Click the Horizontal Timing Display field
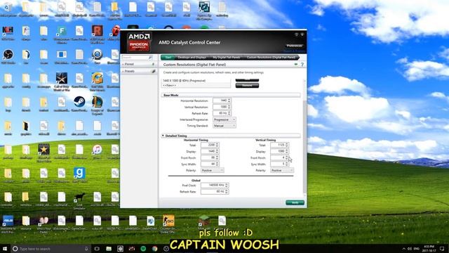449x253 pixels. pyautogui.click(x=210, y=152)
